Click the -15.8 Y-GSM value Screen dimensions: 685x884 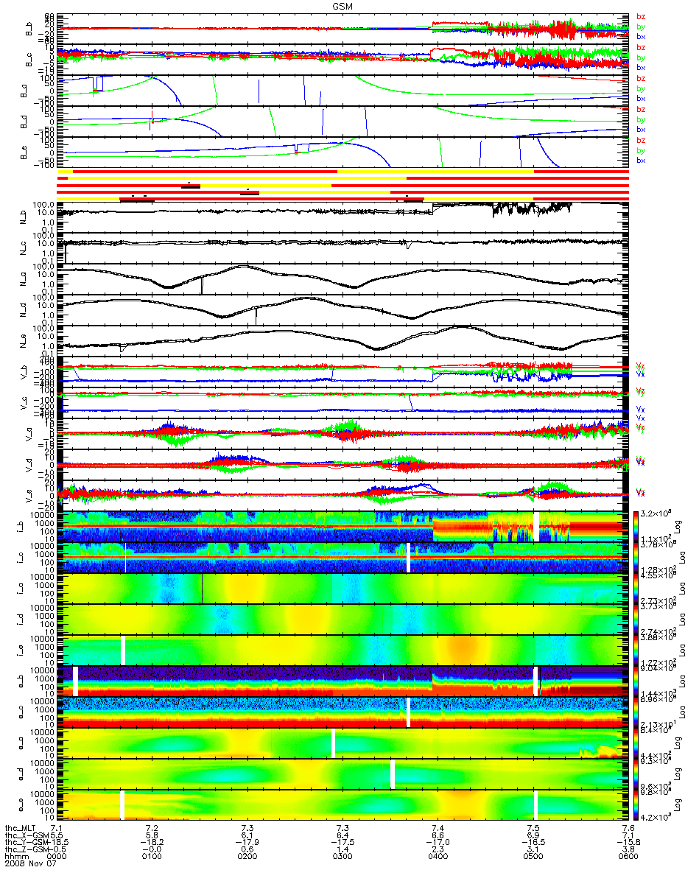point(628,843)
